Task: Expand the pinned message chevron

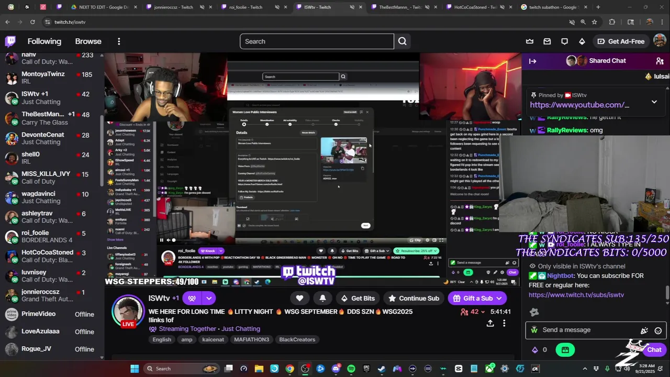Action: [x=654, y=102]
